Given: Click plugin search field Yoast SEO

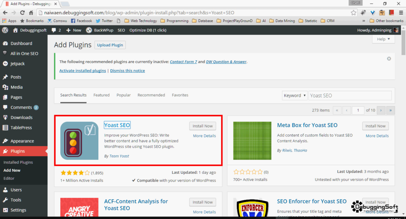Looking at the screenshot, I should [x=350, y=95].
